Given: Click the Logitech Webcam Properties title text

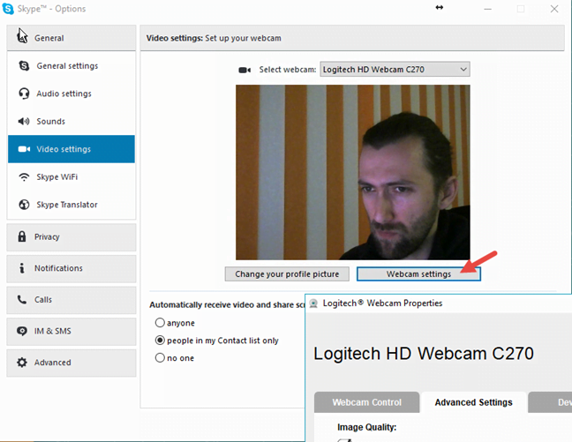Looking at the screenshot, I should 383,303.
